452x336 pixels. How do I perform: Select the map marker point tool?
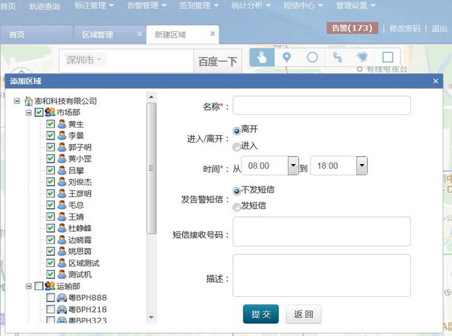(x=287, y=58)
